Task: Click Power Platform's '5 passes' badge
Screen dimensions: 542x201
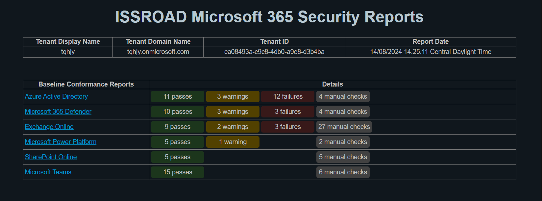Action: tap(178, 142)
